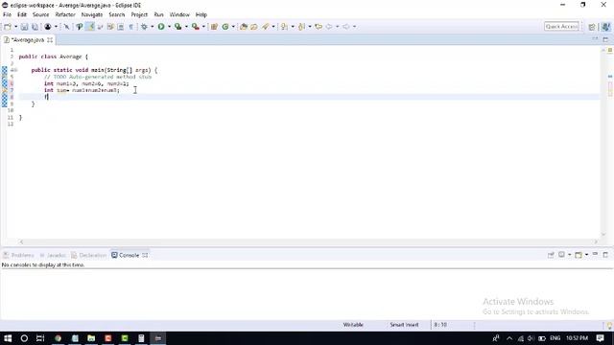Screen dimensions: 614x345
Task: Open the Refactor menu
Action: point(65,14)
